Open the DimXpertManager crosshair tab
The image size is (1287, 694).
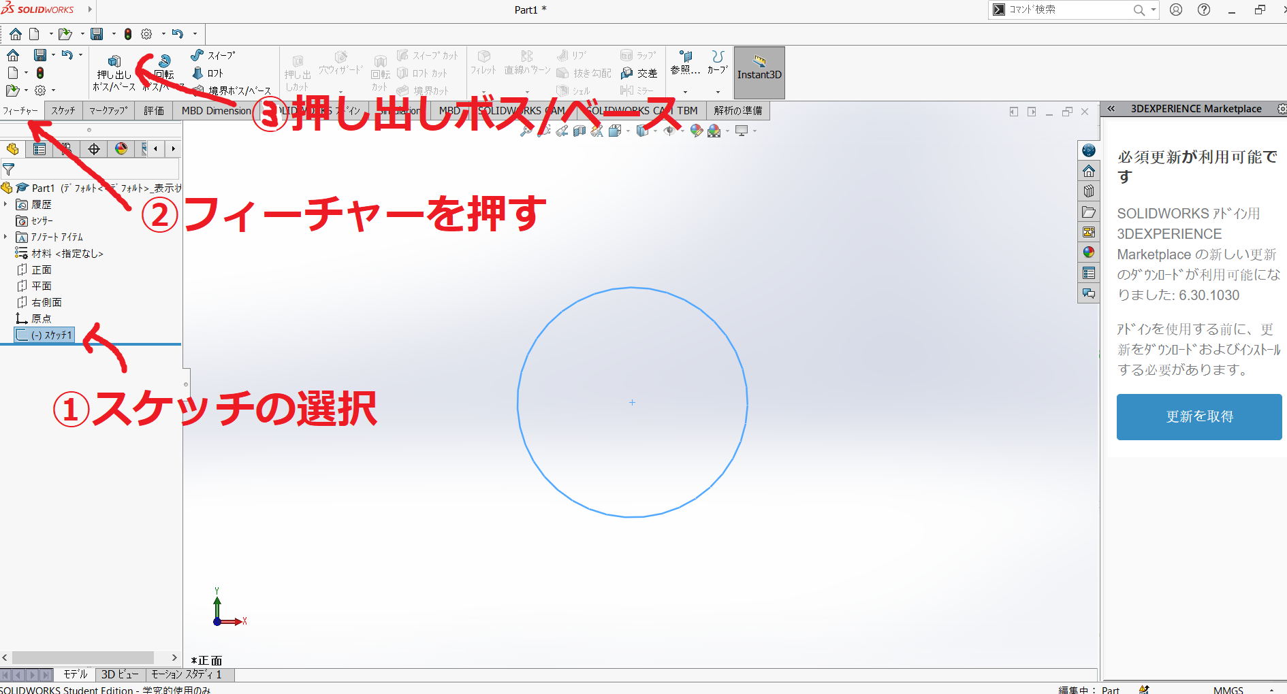[94, 149]
